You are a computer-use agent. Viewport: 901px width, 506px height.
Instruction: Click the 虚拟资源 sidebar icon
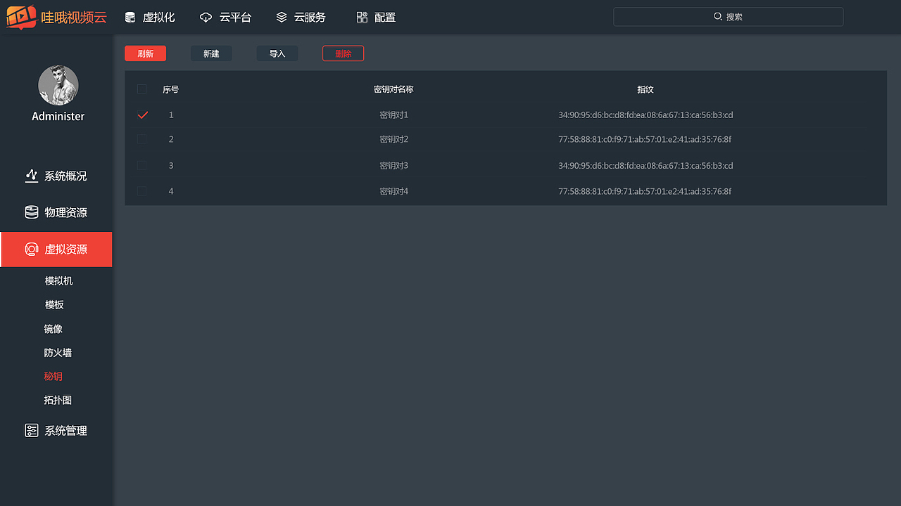click(x=32, y=249)
